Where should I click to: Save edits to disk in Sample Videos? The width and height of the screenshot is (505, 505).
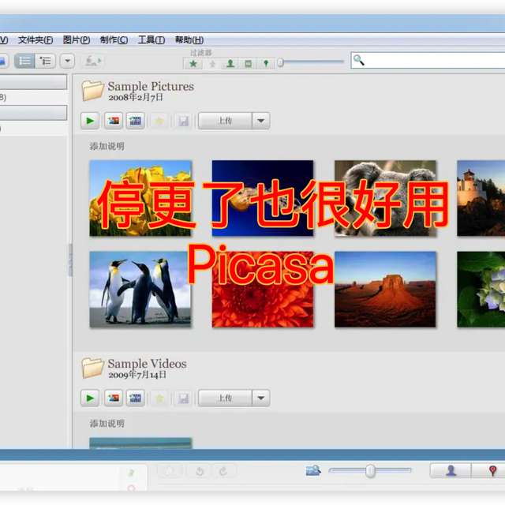point(184,398)
